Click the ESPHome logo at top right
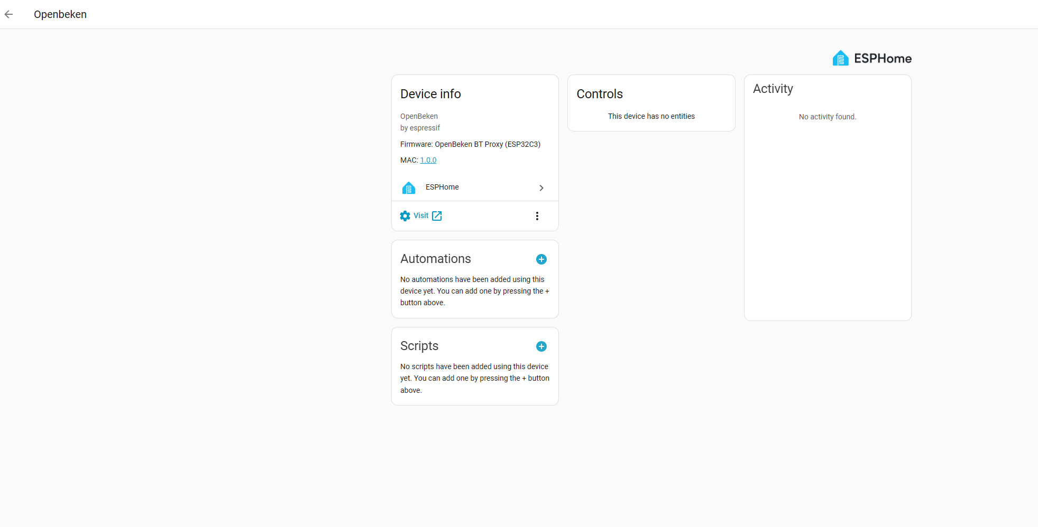 pos(871,59)
